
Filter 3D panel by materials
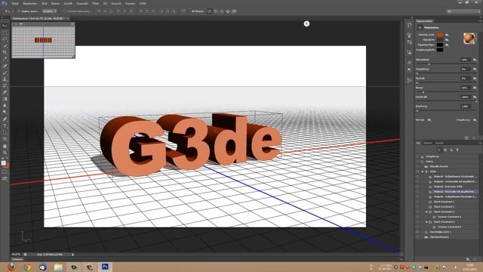click(x=451, y=150)
